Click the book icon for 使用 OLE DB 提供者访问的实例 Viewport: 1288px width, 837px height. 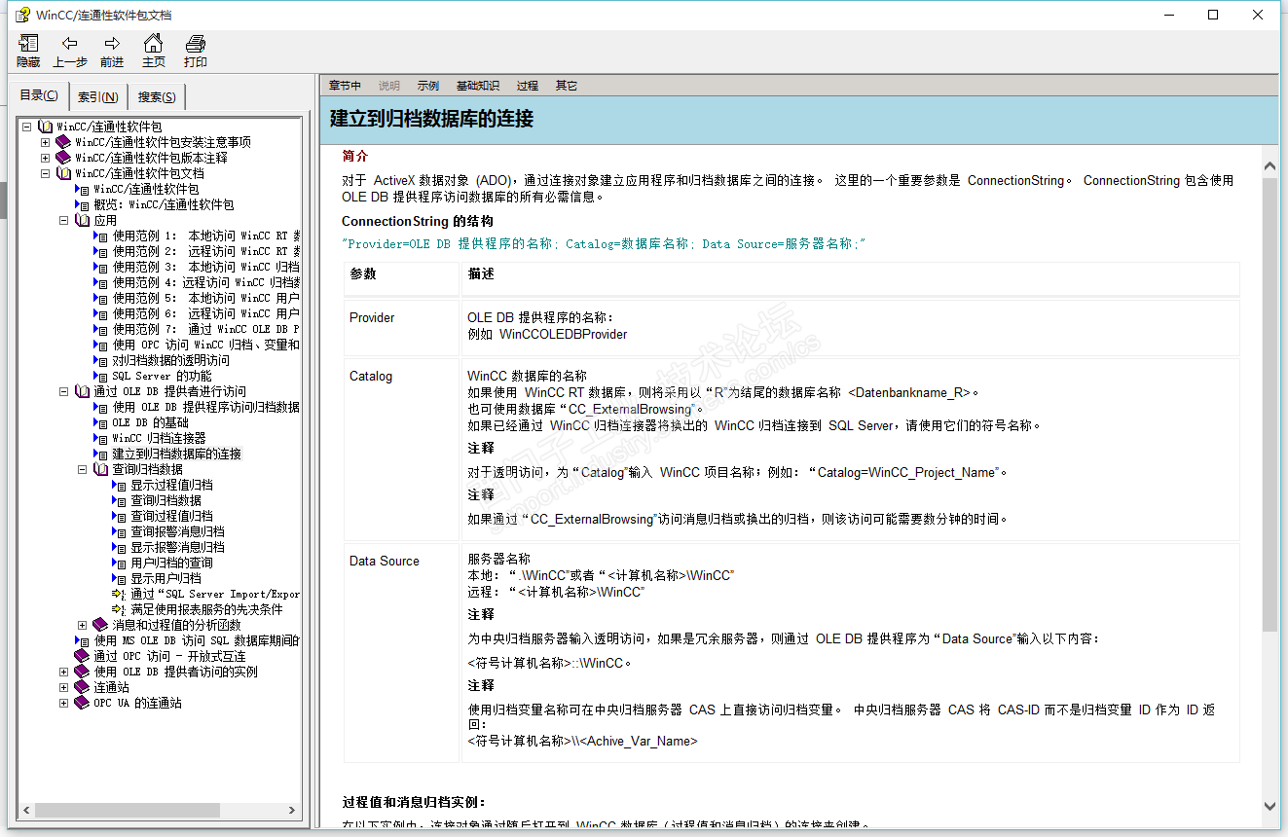coord(82,672)
